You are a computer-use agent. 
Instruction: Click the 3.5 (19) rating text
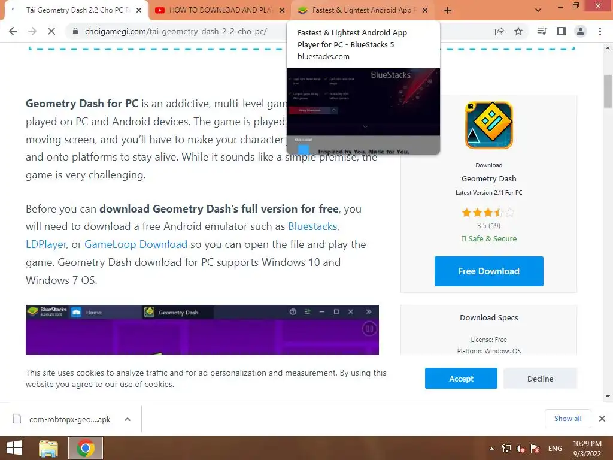(x=488, y=226)
